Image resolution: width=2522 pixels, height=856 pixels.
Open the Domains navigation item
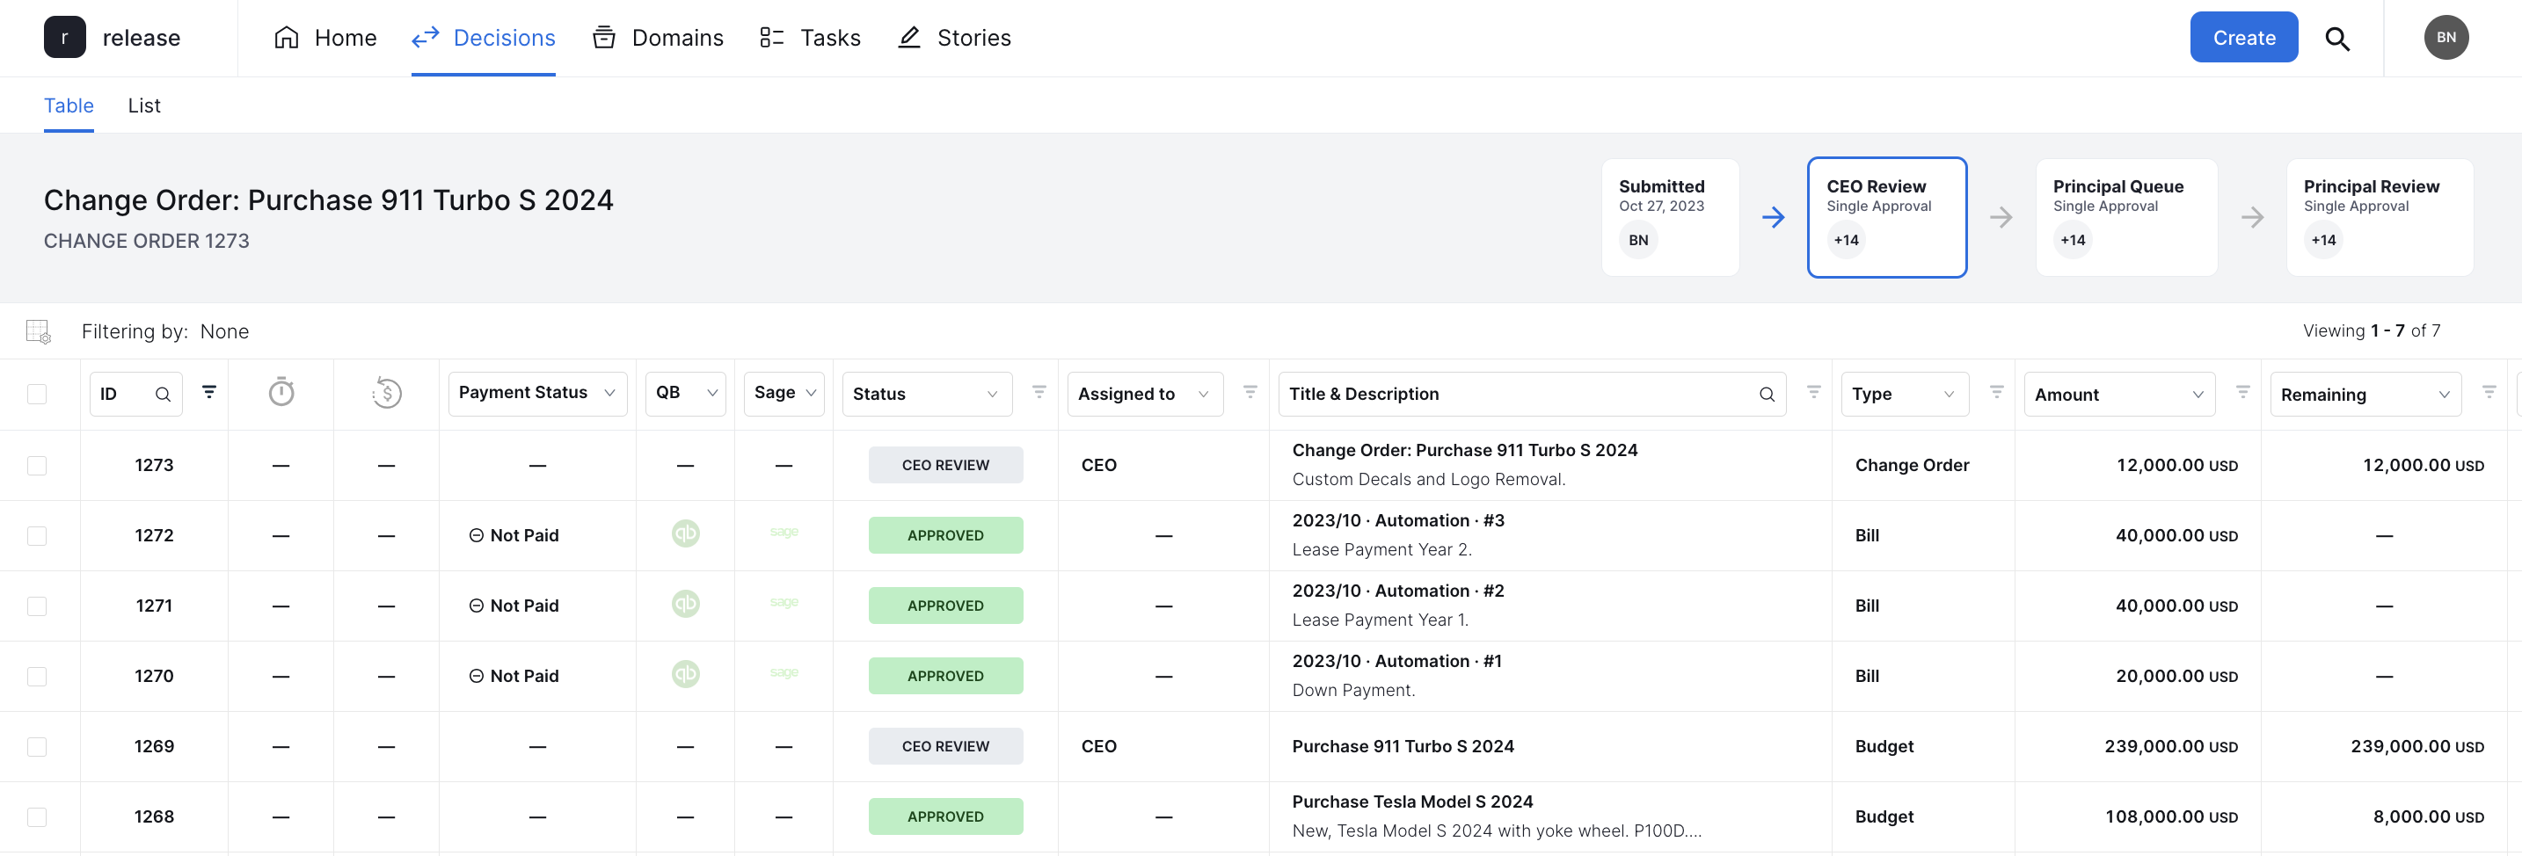click(658, 38)
